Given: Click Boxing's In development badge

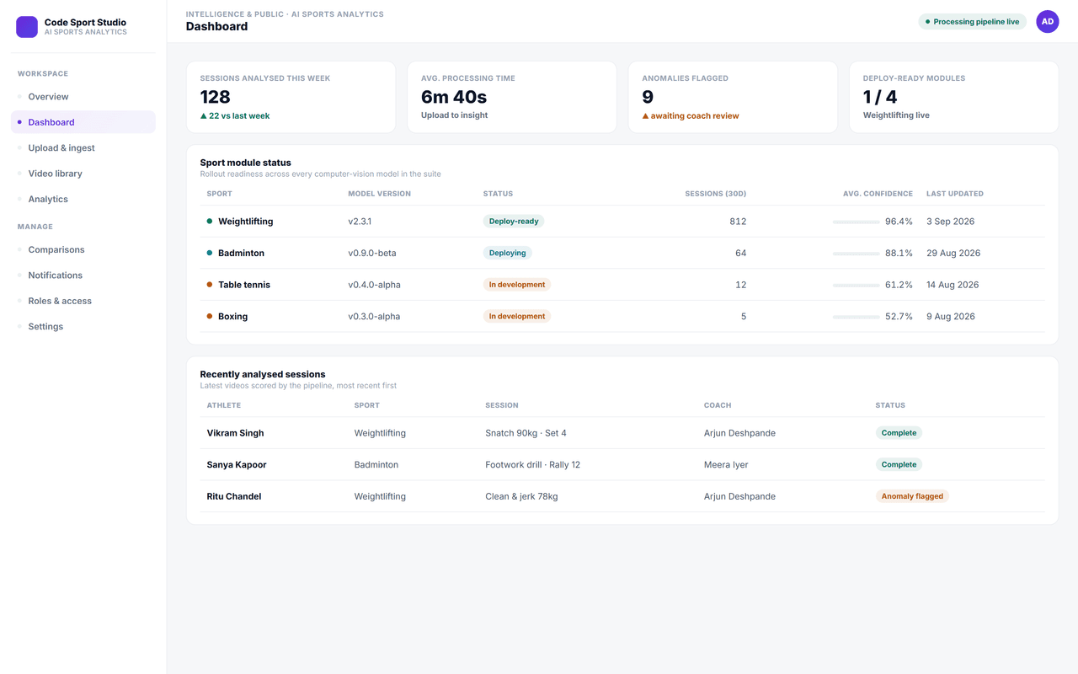Looking at the screenshot, I should click(x=517, y=317).
